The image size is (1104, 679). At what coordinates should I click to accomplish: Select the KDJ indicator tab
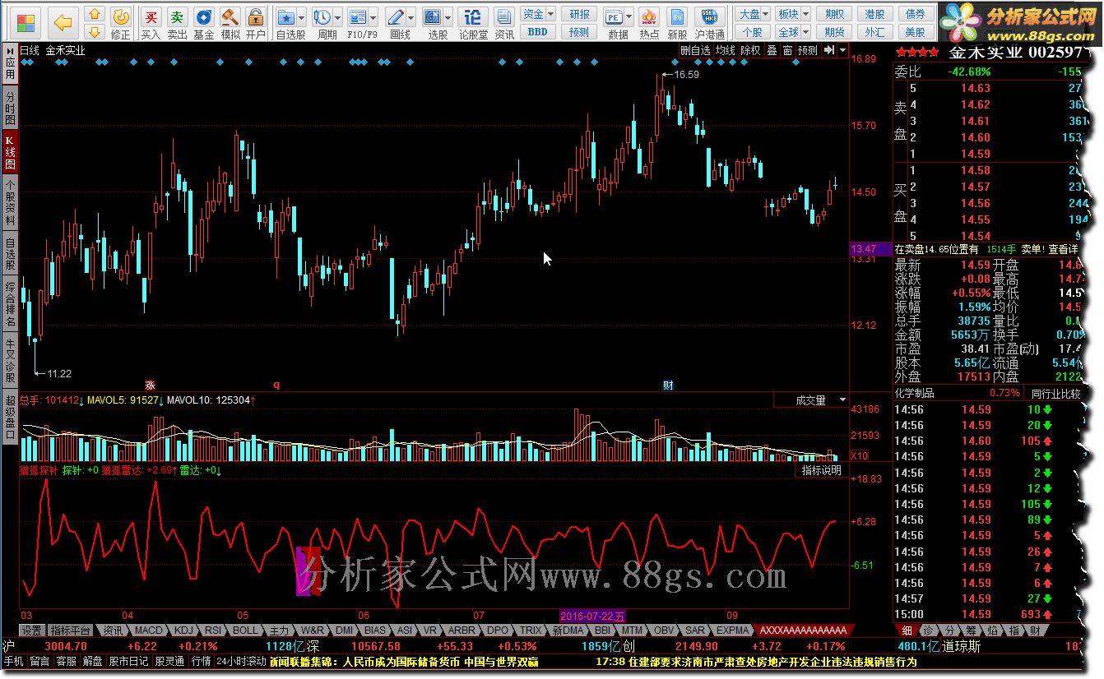(183, 630)
